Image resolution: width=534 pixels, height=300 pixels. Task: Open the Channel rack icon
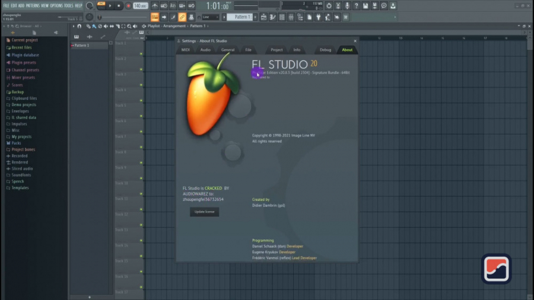282,17
